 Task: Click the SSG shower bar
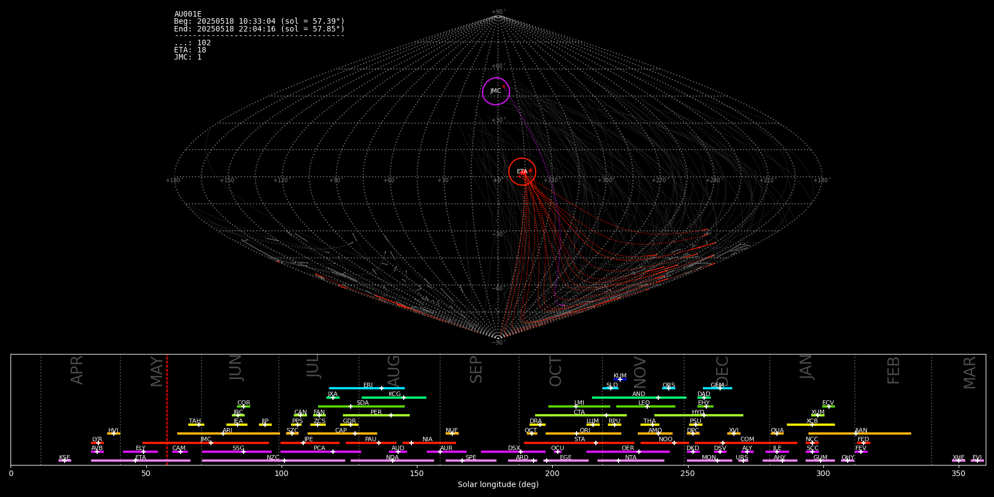pos(236,452)
